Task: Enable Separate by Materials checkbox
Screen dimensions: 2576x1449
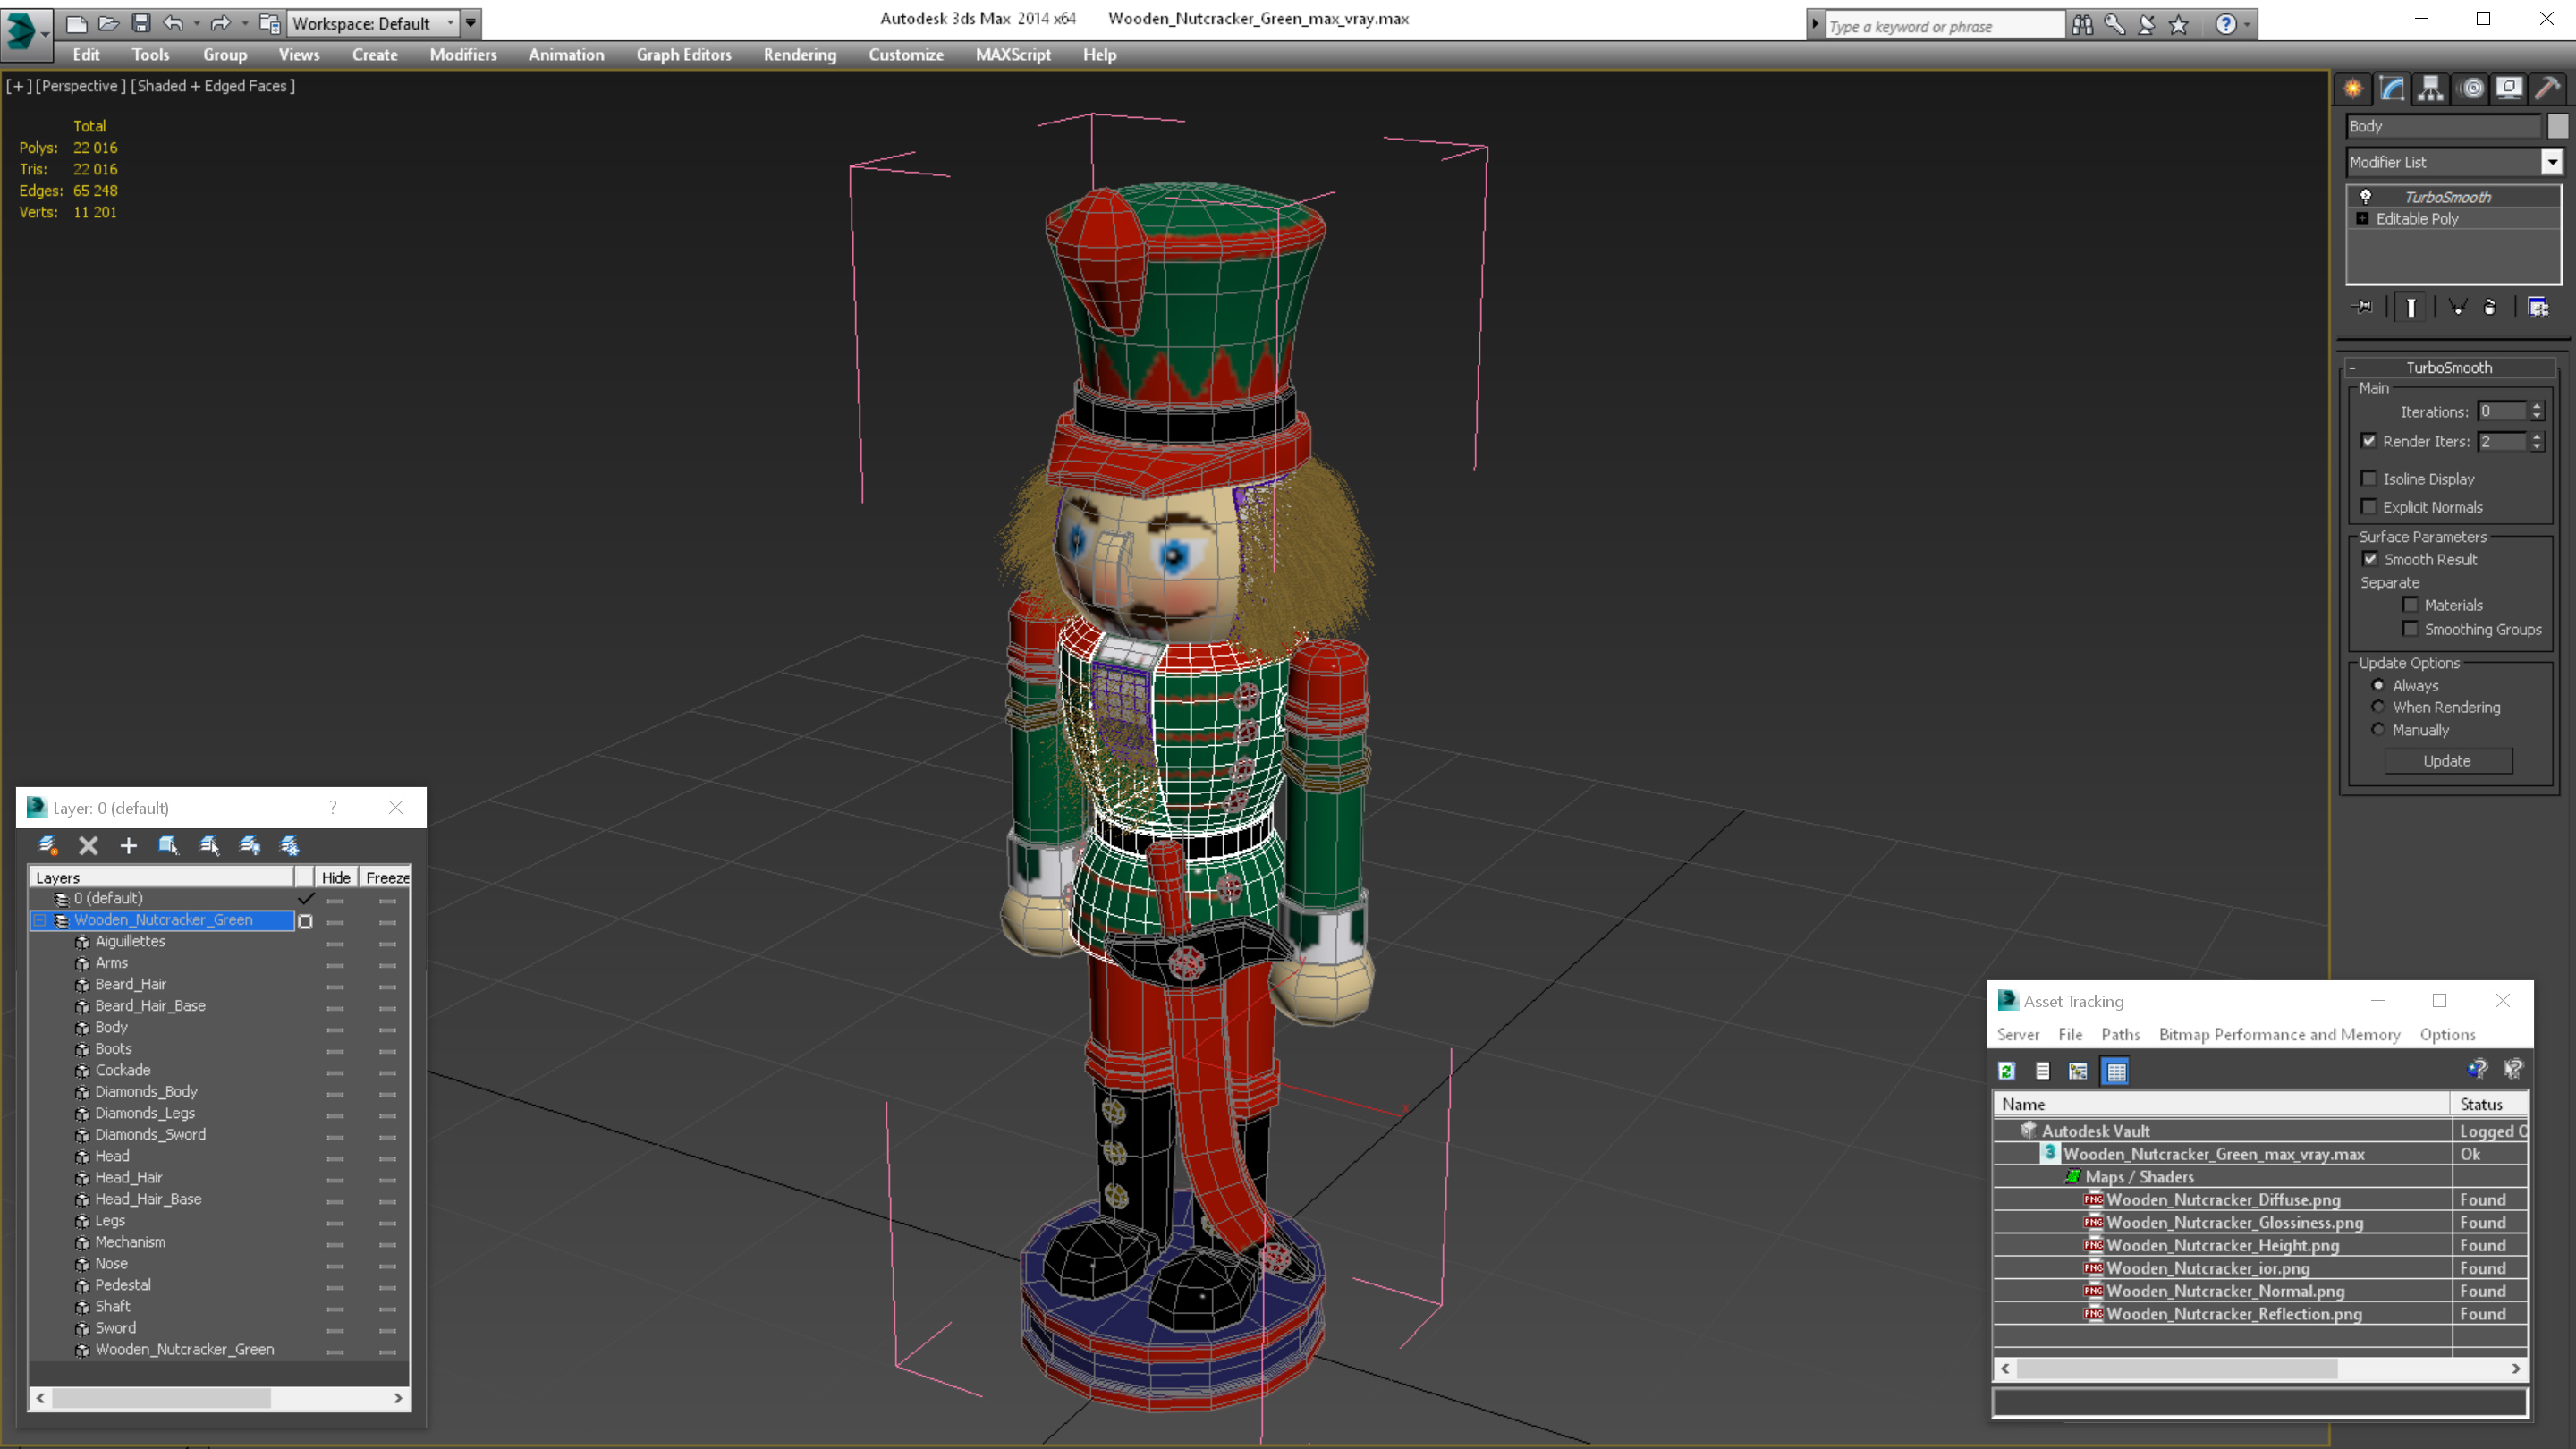Action: (2410, 604)
